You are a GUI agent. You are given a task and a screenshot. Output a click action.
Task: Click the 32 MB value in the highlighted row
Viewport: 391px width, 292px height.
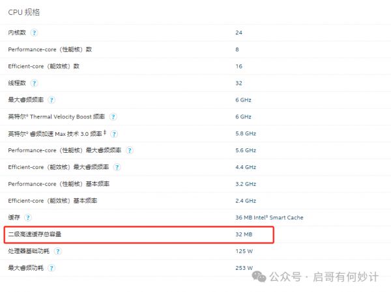click(243, 233)
